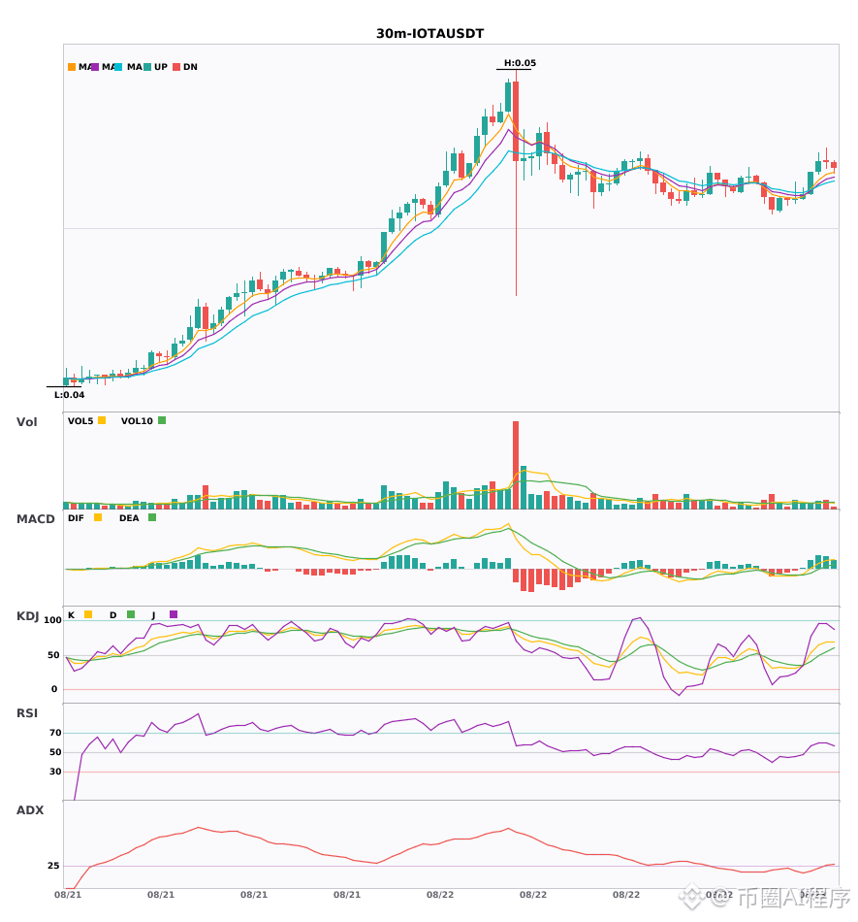This screenshot has width=858, height=922.
Task: Click the H:0.05 high price label
Action: 520,63
